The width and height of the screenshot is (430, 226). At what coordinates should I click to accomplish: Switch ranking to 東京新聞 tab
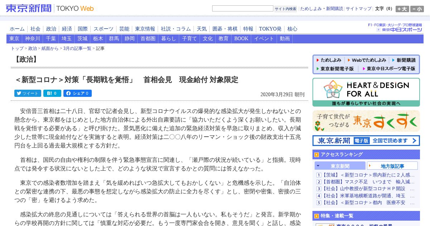tap(340, 166)
